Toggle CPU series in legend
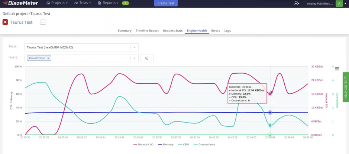Screen dimensions: 349x154 [x=184, y=144]
